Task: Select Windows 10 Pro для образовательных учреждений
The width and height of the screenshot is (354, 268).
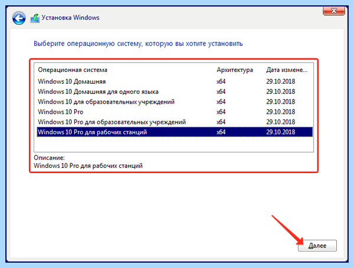Action: click(x=175, y=122)
